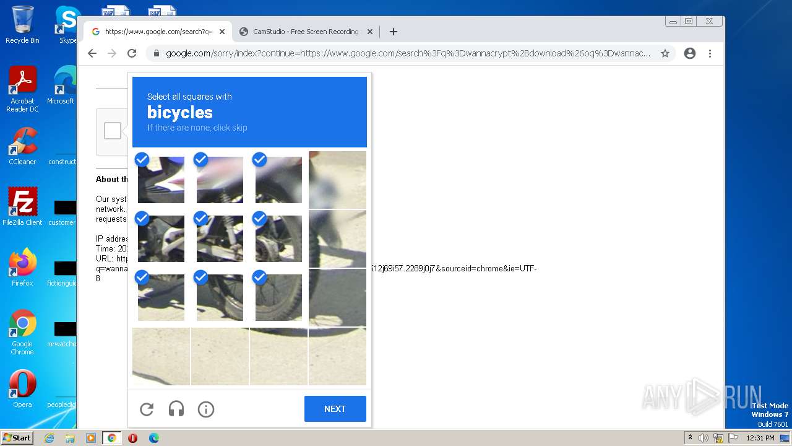This screenshot has height=446, width=792.
Task: Deselect the third-row middle wheel tile
Action: tap(220, 297)
